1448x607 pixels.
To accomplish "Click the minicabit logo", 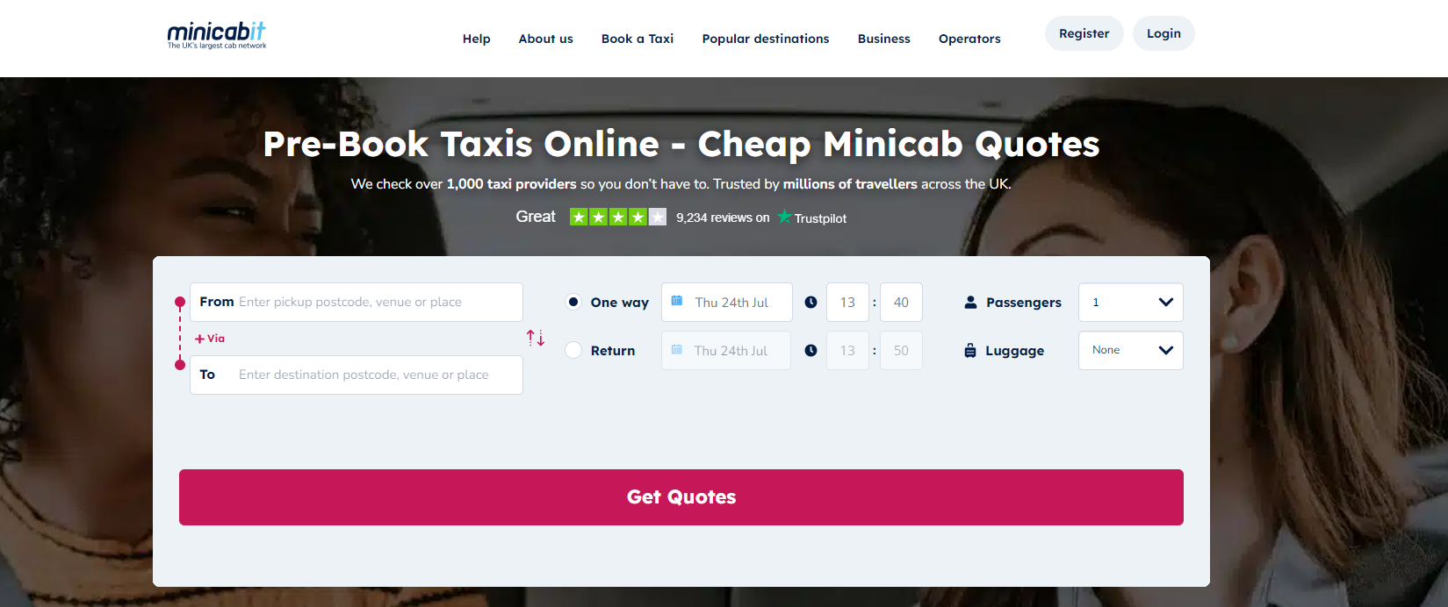I will tap(217, 35).
